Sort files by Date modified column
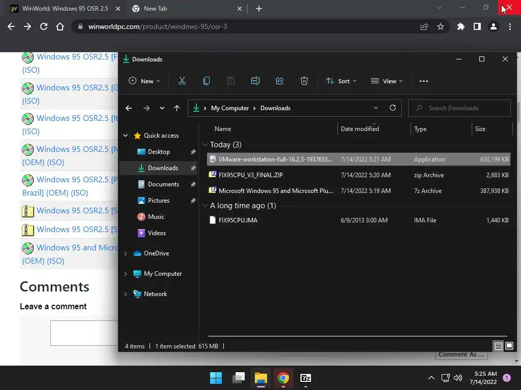521x390 pixels. click(x=360, y=128)
